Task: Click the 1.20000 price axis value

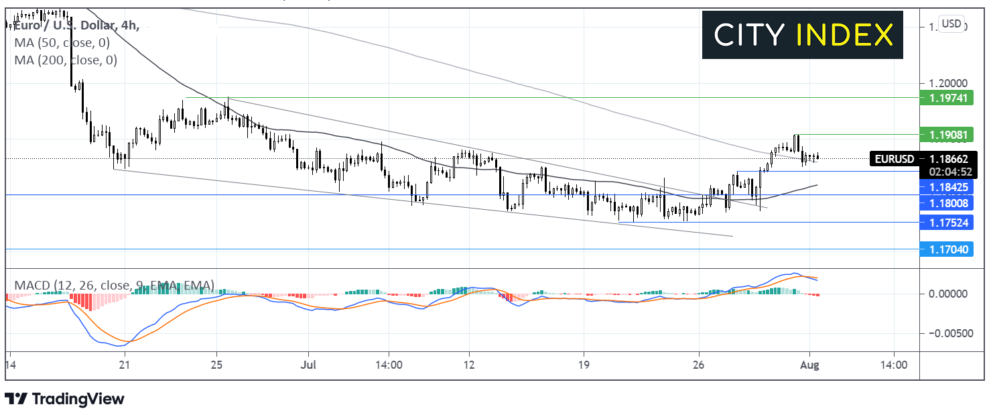Action: tap(947, 83)
